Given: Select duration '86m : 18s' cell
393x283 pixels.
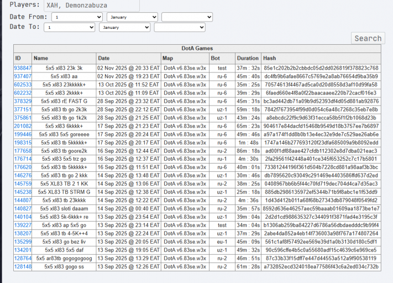Looking at the screenshot, I should coord(248,151).
